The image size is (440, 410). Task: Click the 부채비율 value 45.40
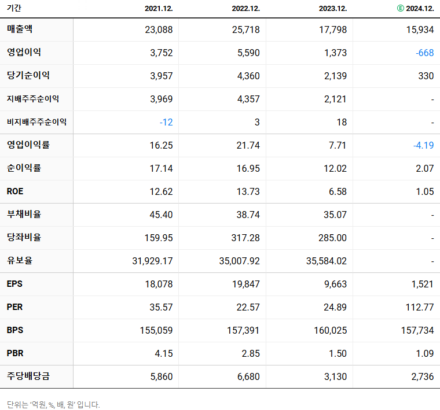(x=161, y=215)
